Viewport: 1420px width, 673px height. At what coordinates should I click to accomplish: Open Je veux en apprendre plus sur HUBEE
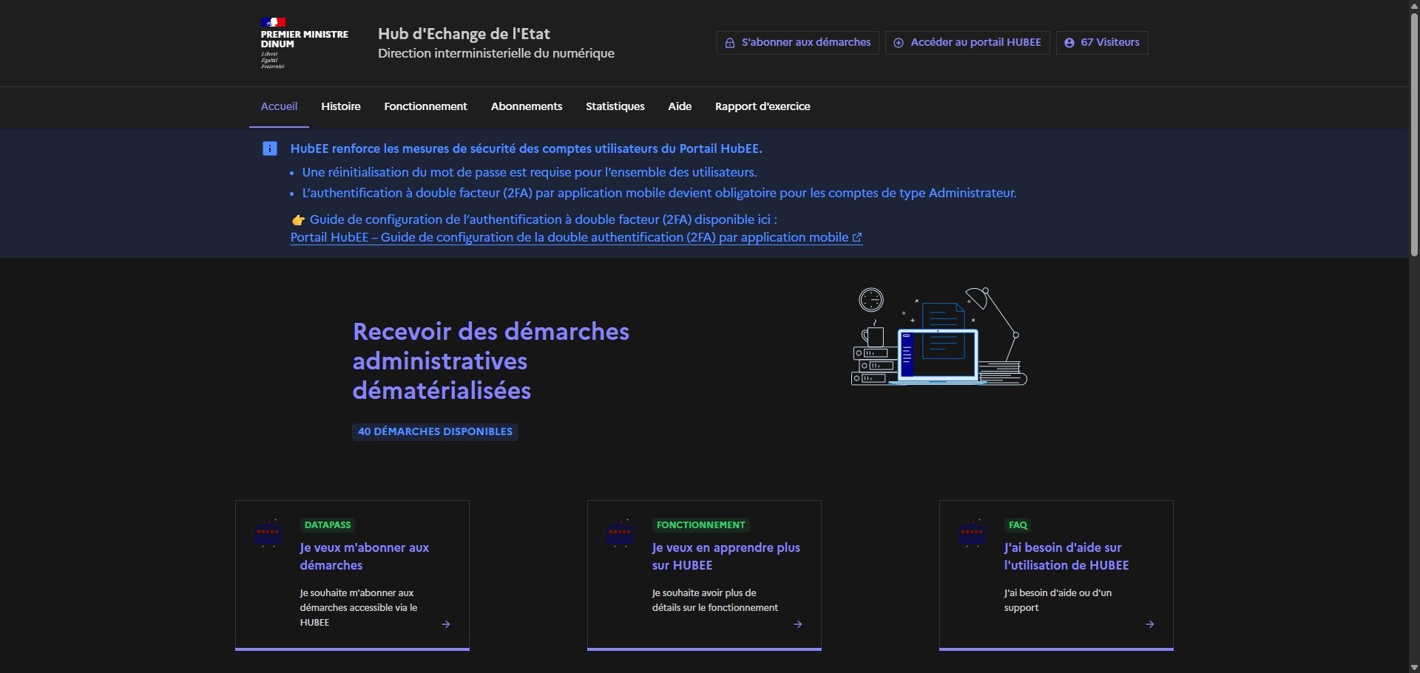726,556
